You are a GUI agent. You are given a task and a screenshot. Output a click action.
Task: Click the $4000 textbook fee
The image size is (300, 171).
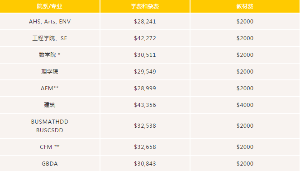(x=245, y=105)
